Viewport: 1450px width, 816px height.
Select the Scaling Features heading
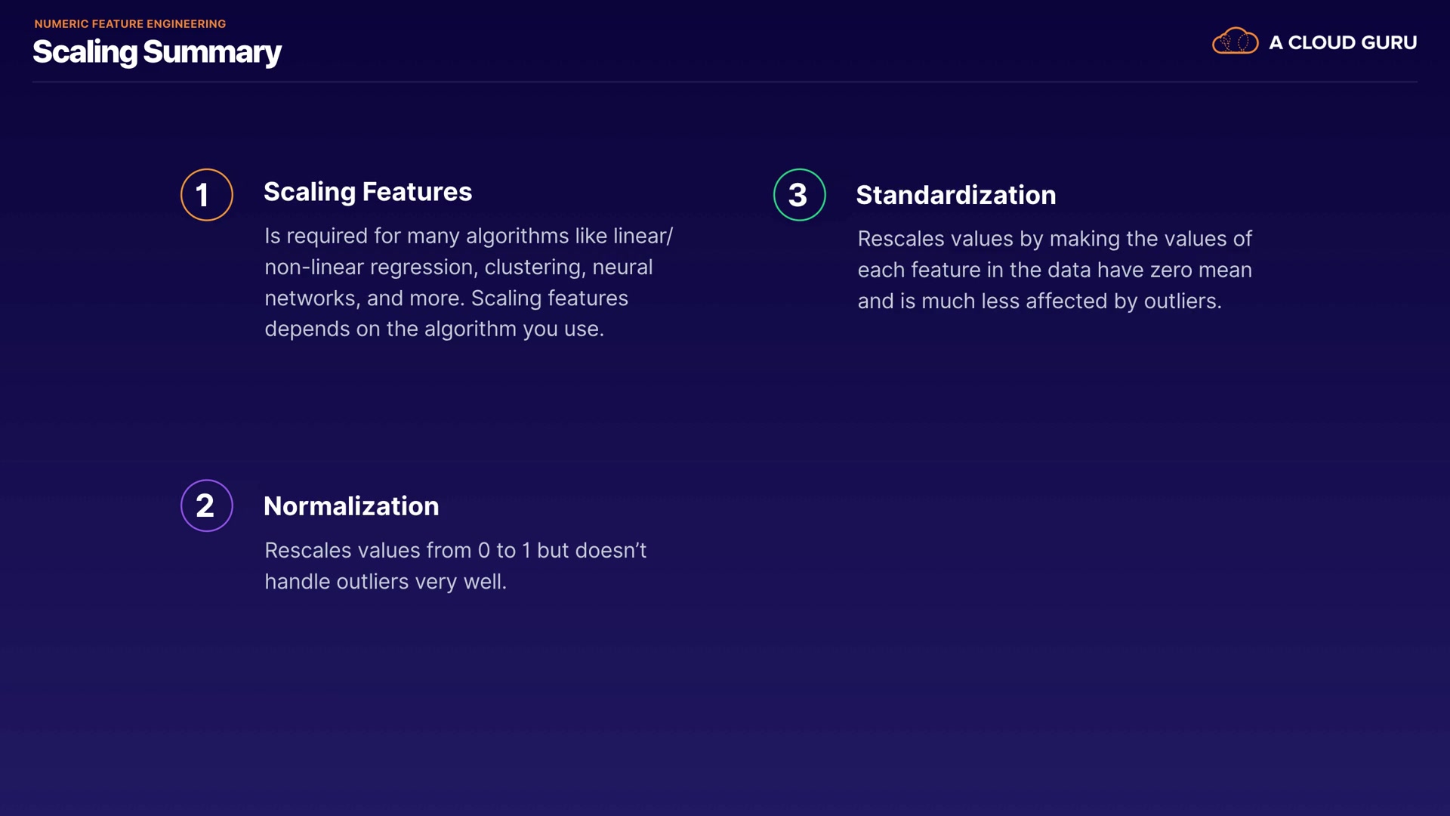[367, 192]
